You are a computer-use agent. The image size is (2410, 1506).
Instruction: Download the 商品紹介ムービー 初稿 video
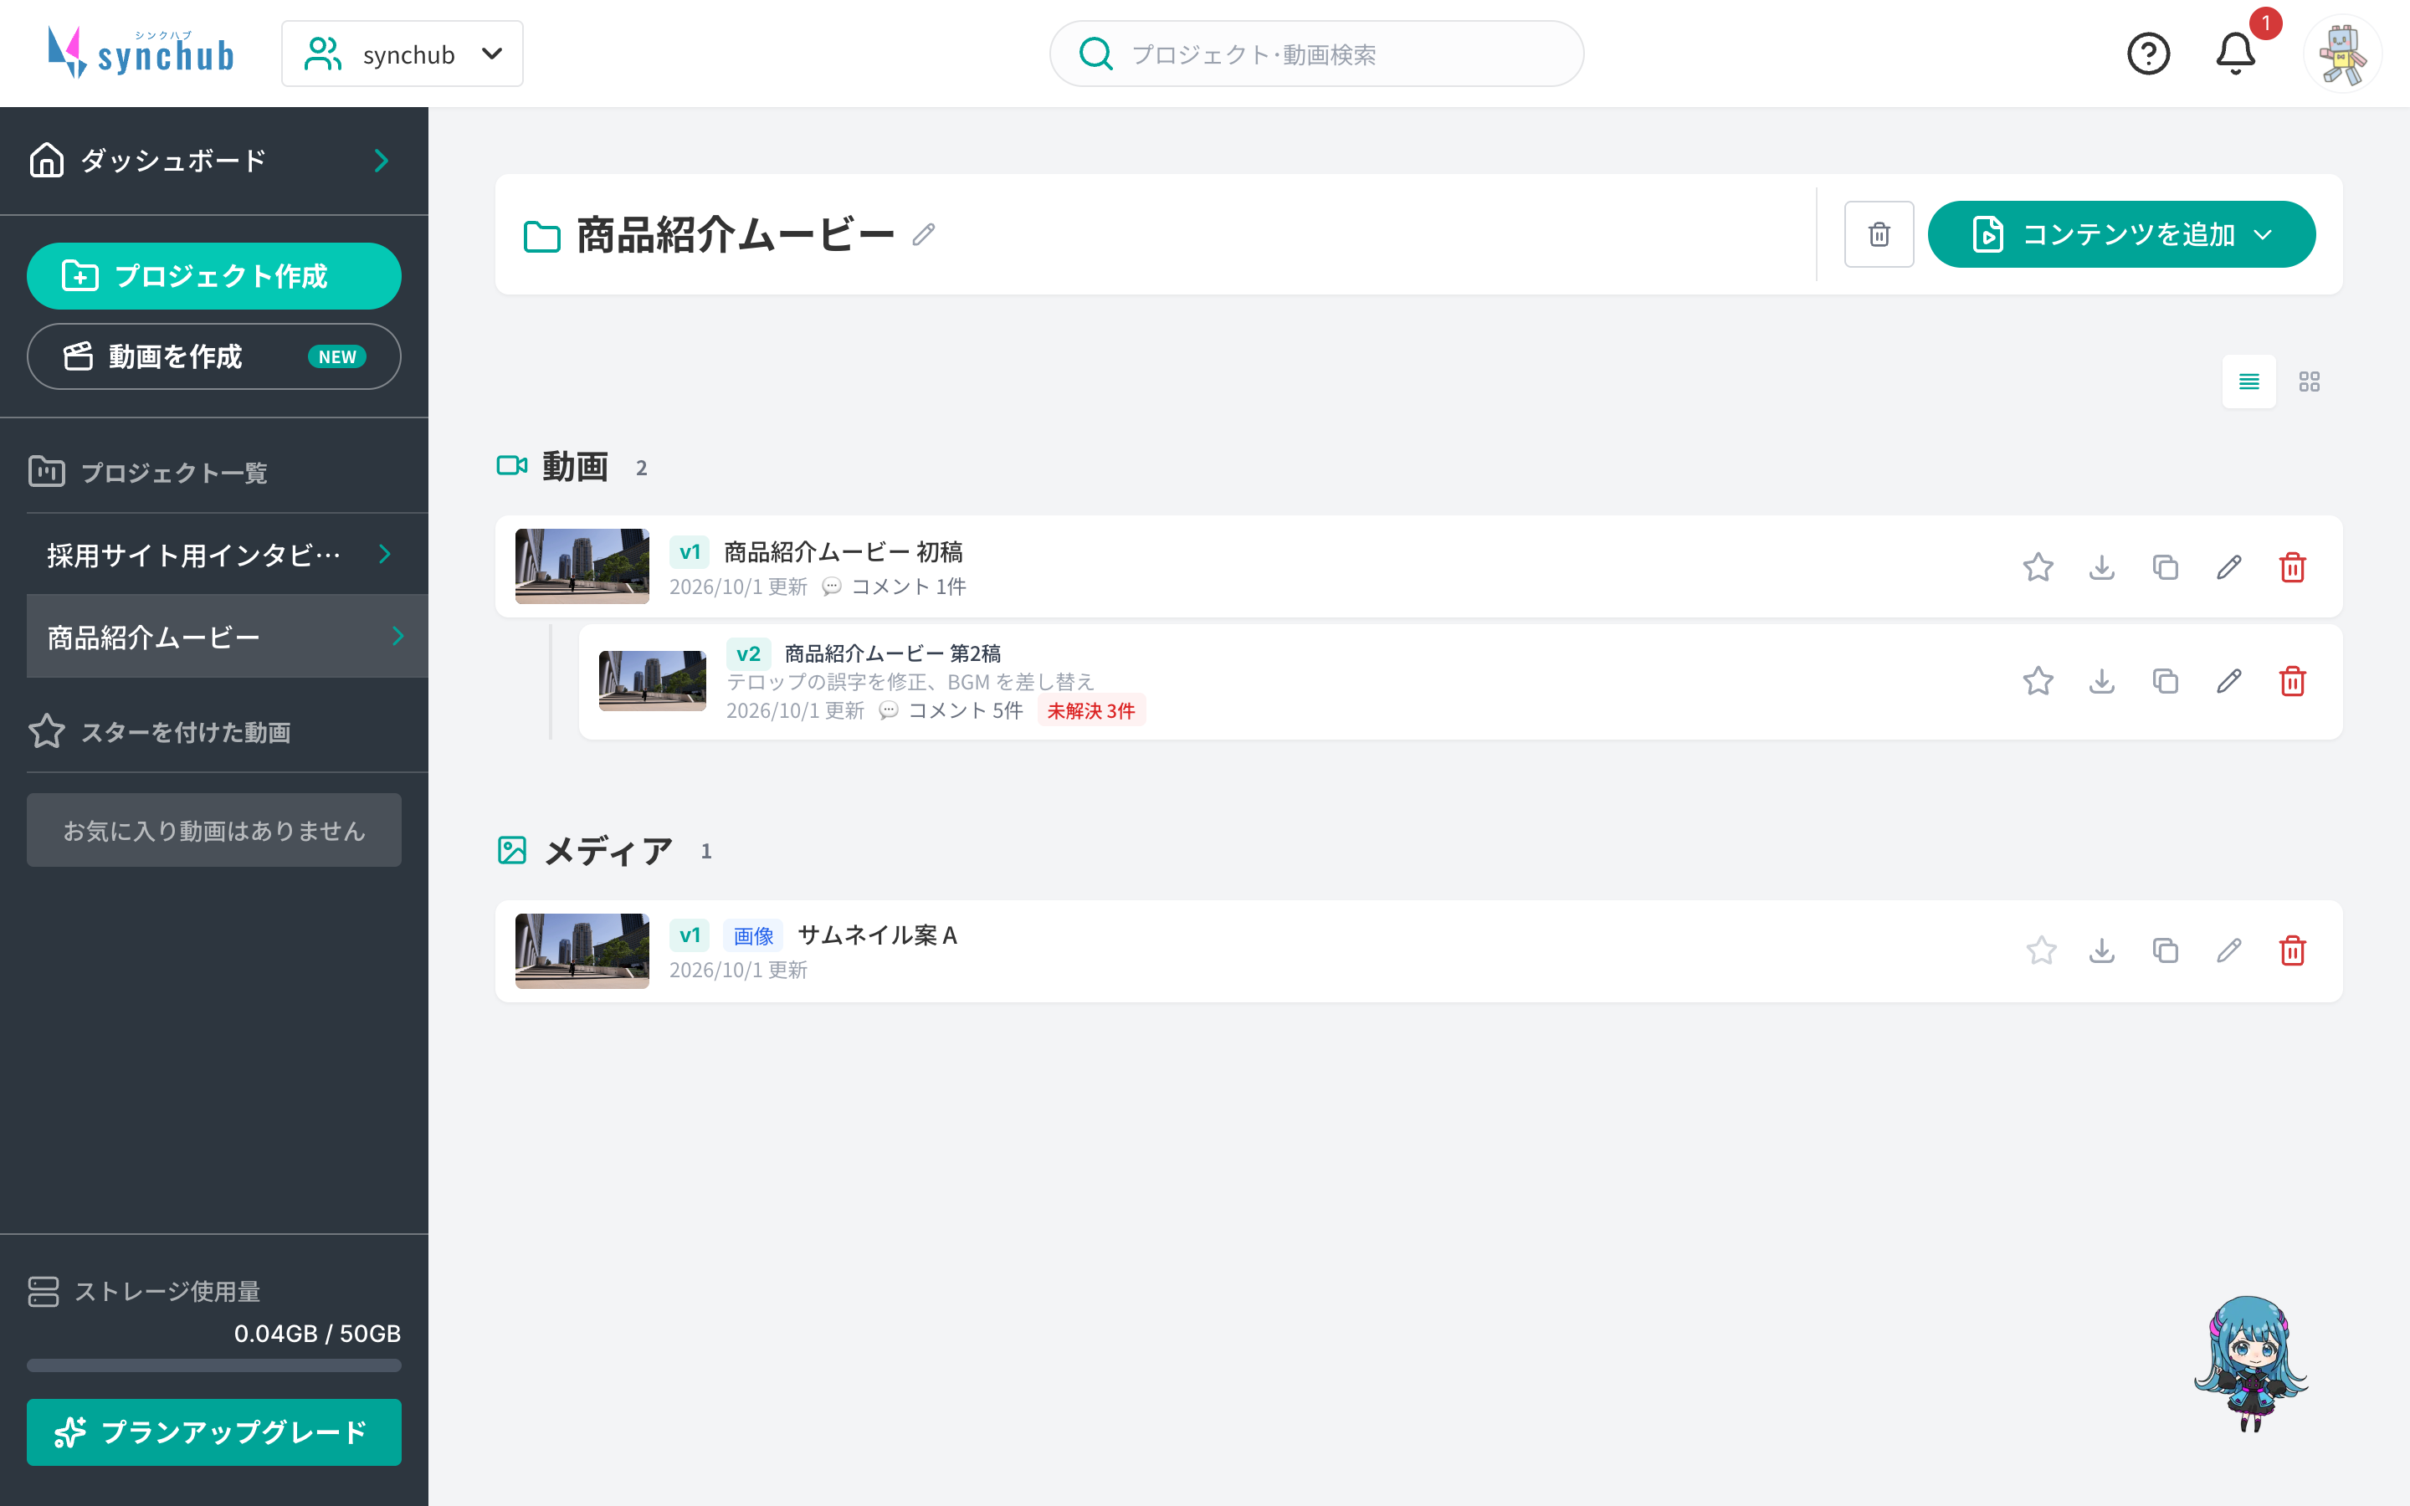[x=2101, y=566]
